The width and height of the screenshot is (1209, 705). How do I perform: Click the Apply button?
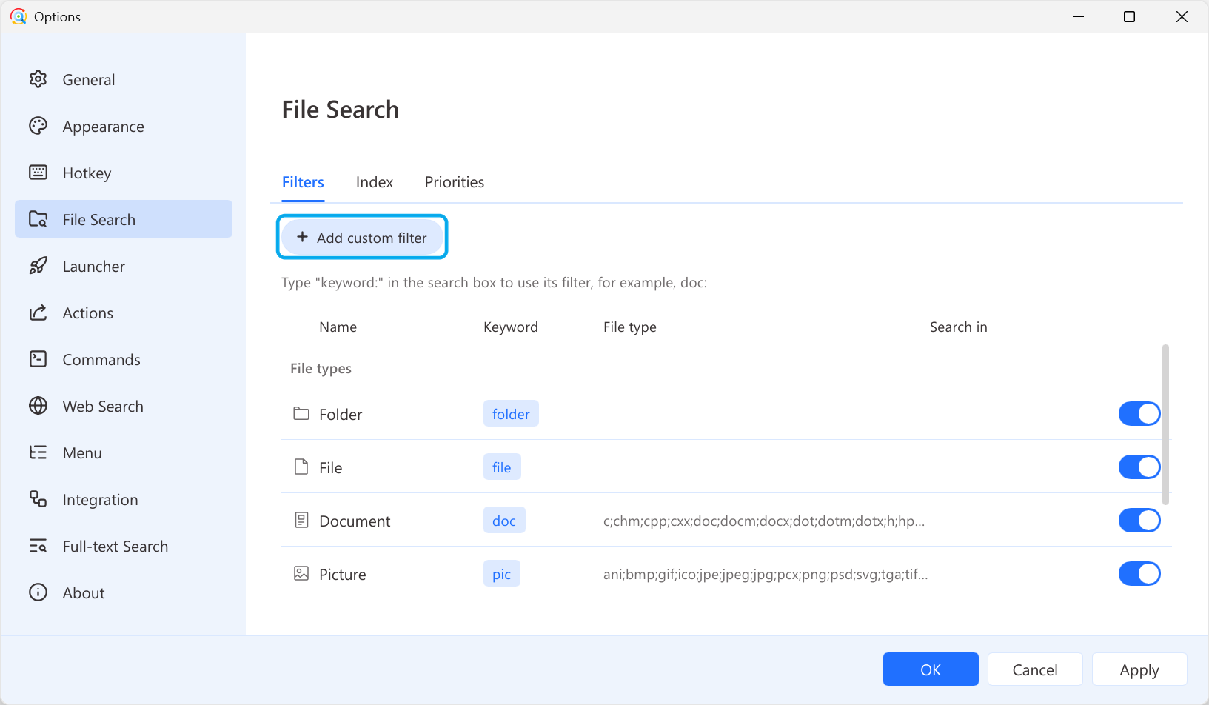tap(1139, 669)
